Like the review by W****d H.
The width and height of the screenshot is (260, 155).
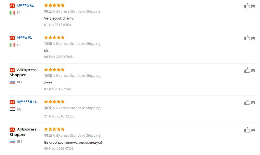pyautogui.click(x=247, y=102)
